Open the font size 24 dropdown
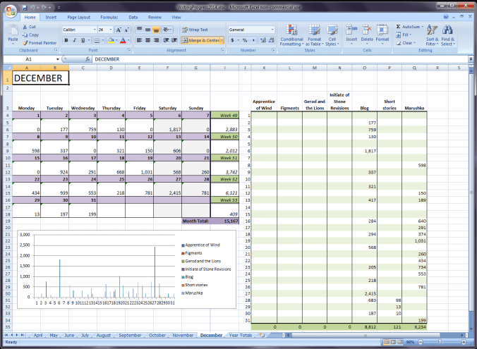The image size is (477, 349). tap(110, 30)
